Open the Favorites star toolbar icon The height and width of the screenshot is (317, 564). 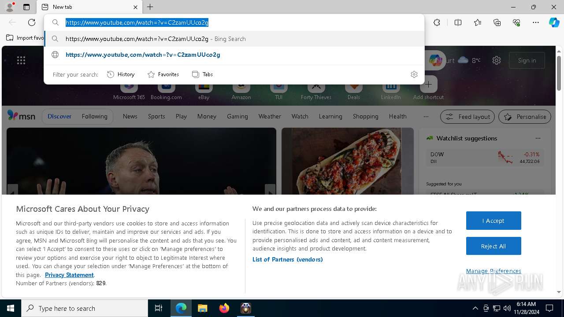(478, 22)
